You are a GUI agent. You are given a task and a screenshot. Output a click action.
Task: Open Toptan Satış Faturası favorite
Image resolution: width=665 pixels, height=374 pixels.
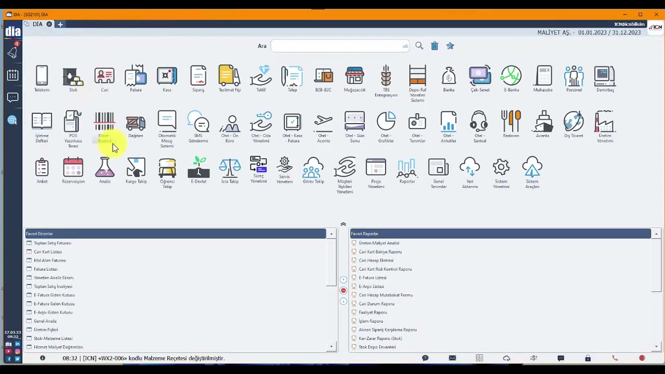point(52,243)
